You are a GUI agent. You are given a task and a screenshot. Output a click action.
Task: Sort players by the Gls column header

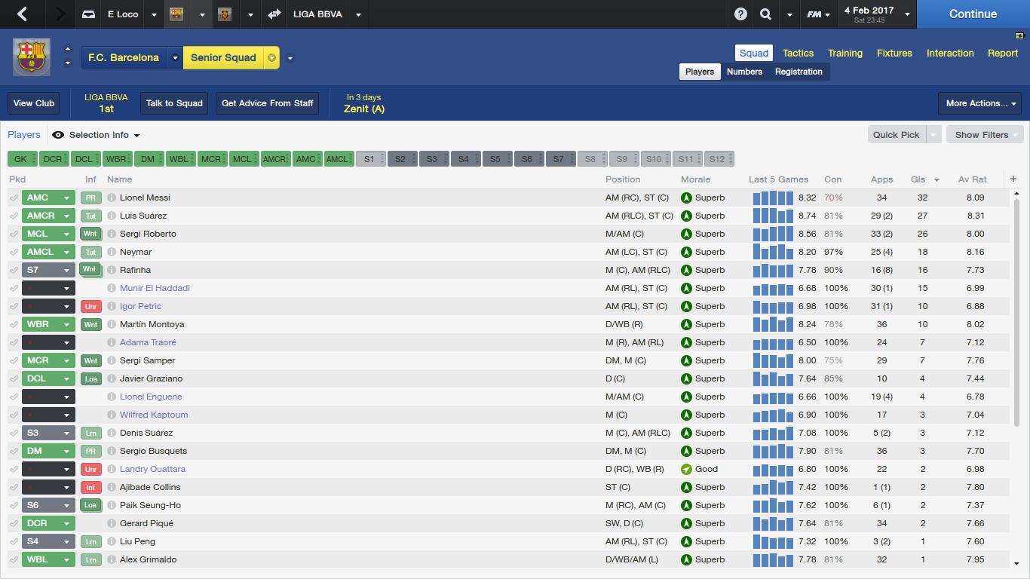[918, 179]
